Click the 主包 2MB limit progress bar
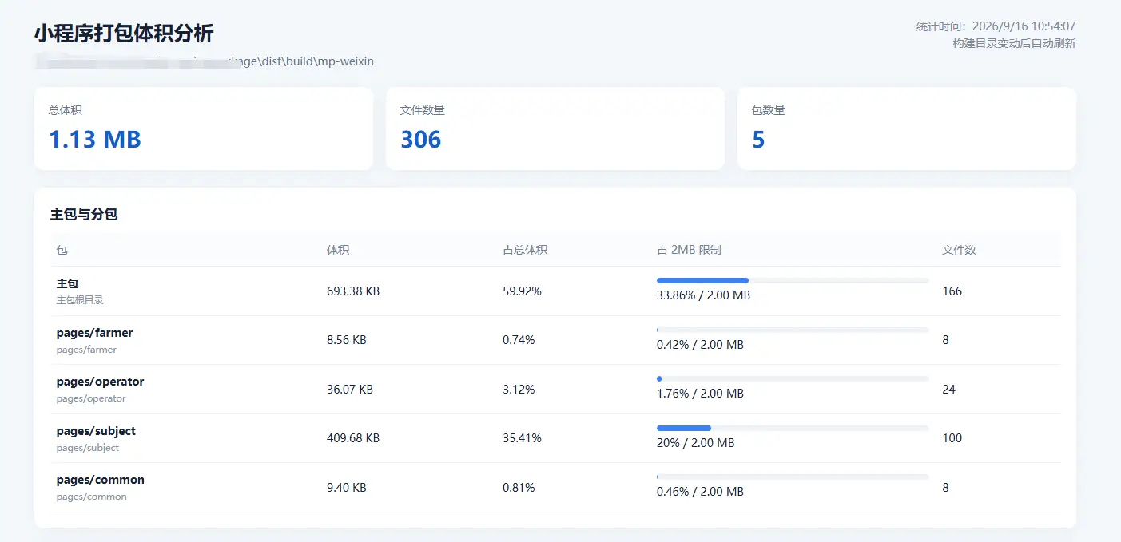Screen dimensions: 1121x542 coord(793,280)
